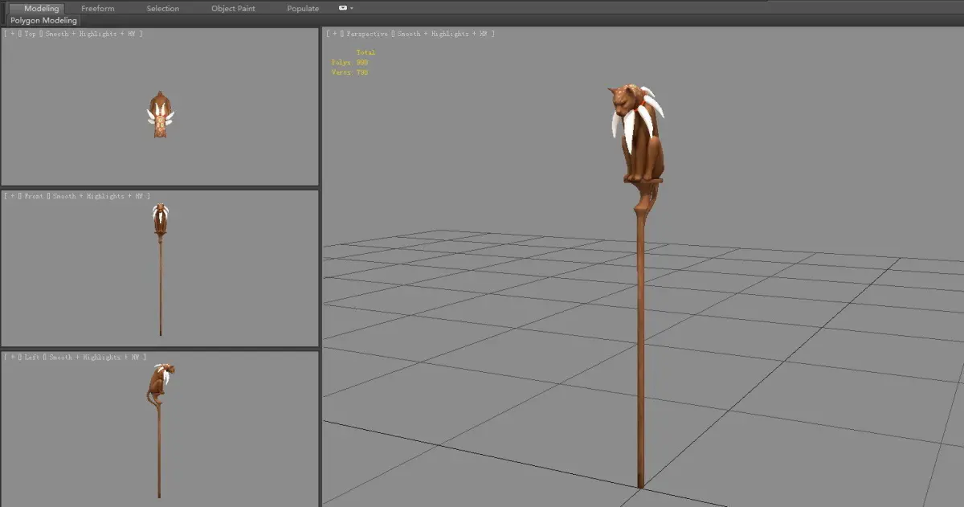This screenshot has width=964, height=507.
Task: Click the ribbon display options icon after Populate
Action: [x=343, y=8]
